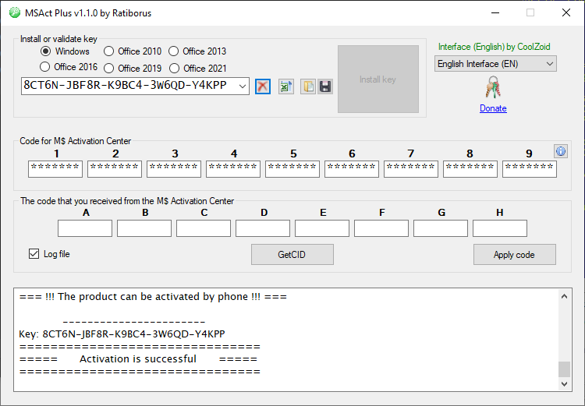
Task: Click the Apply code button
Action: coord(515,255)
